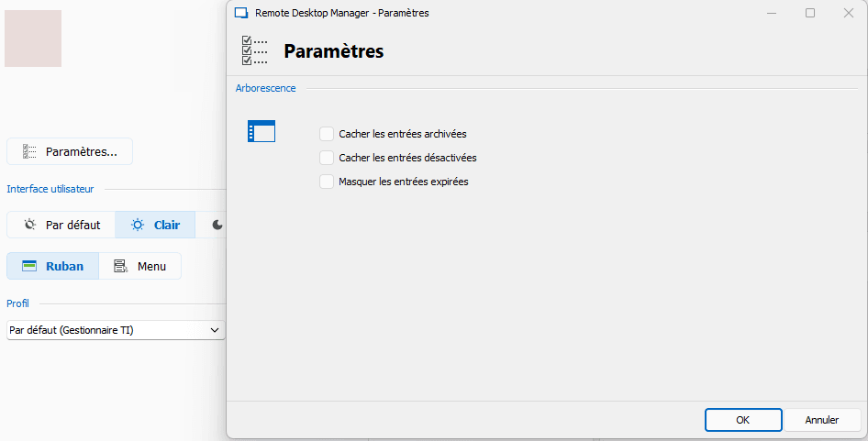
Task: Click the checklist icon beside the Paramètres heading
Action: (x=254, y=51)
